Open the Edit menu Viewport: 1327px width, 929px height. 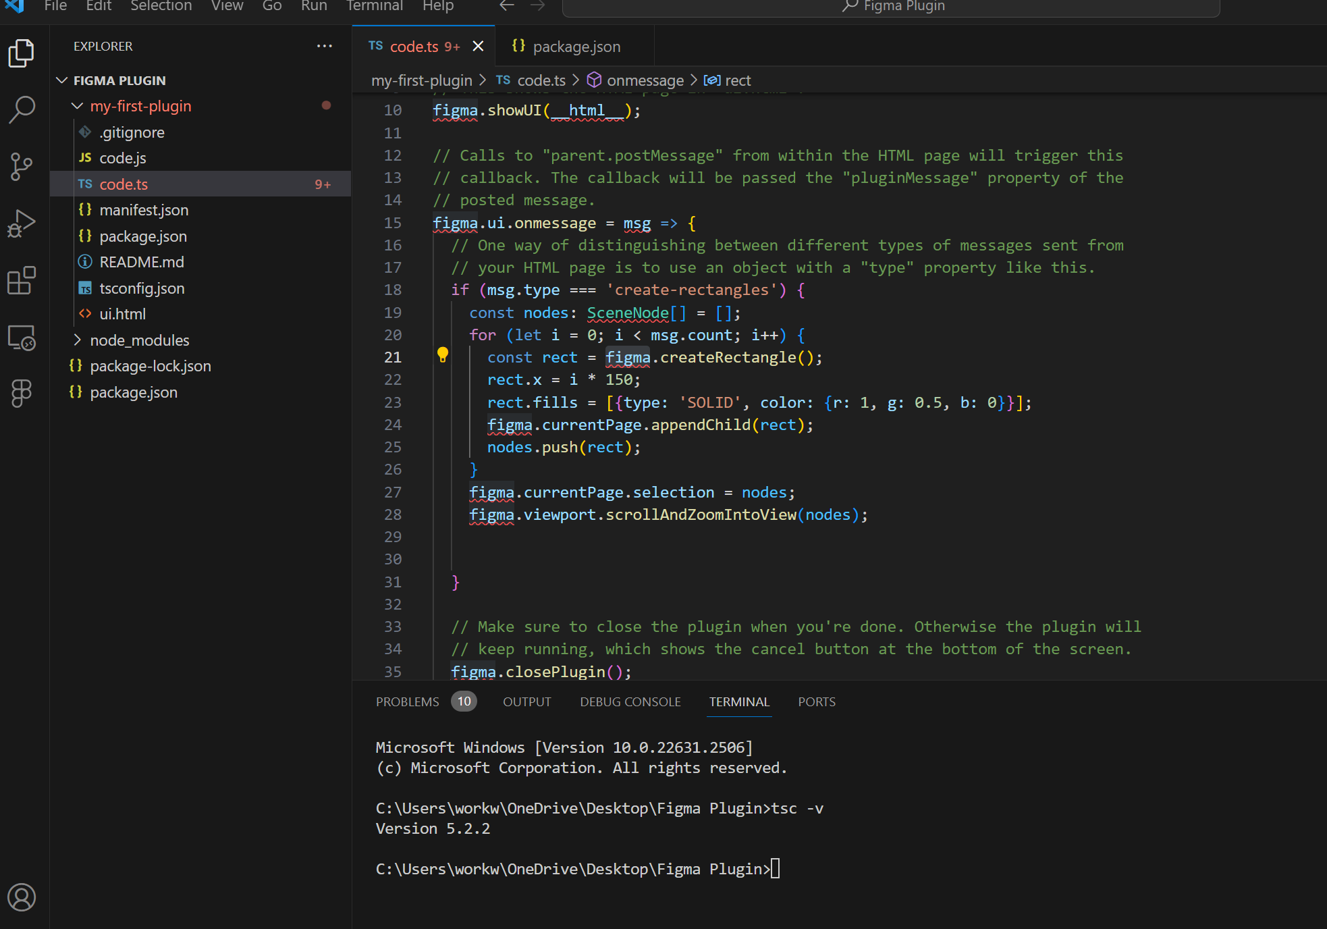[99, 6]
